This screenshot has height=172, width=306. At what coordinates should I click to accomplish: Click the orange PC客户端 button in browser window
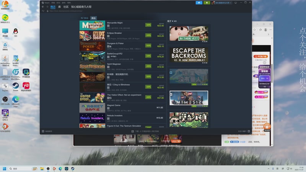pyautogui.click(x=261, y=56)
